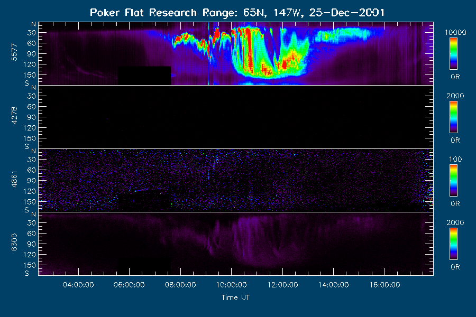Click the 5577 keogram image panel
This screenshot has width=476, height=317.
[x=236, y=53]
